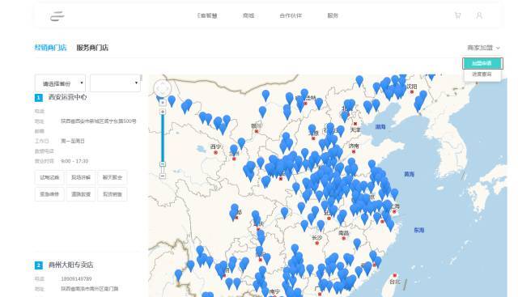Click the highlighted 加盟申请 option
Image resolution: width=518 pixels, height=297 pixels.
pos(482,63)
